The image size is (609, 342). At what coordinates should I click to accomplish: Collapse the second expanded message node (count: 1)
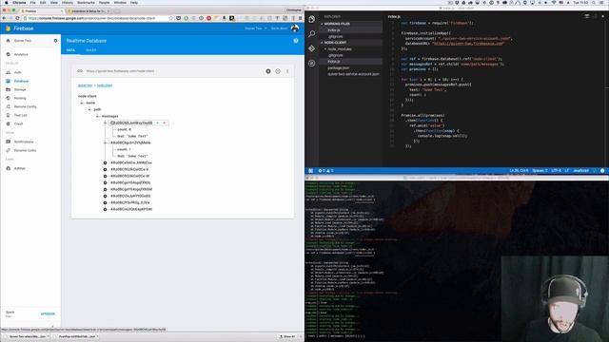tap(106, 142)
